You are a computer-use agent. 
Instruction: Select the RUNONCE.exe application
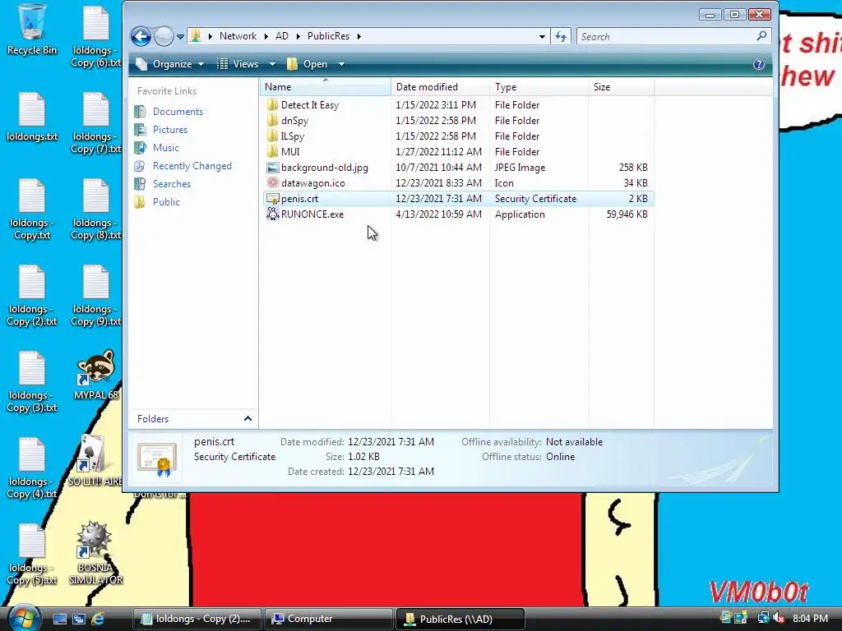[x=312, y=214]
